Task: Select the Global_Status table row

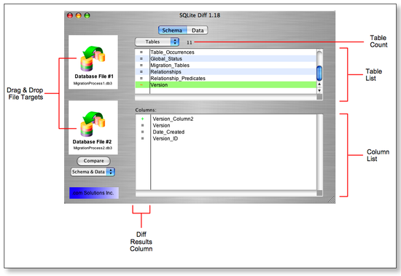Action: [225, 59]
